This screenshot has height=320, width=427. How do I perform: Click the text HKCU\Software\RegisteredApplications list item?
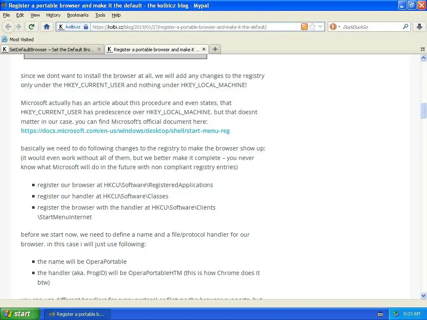coord(125,185)
